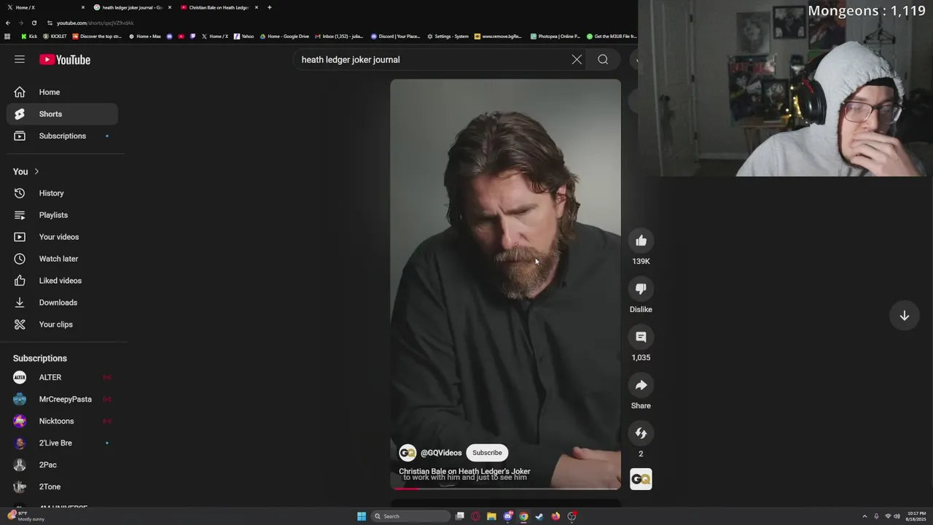Open the Windows Start menu
Viewport: 933px width, 525px height.
[x=362, y=516]
